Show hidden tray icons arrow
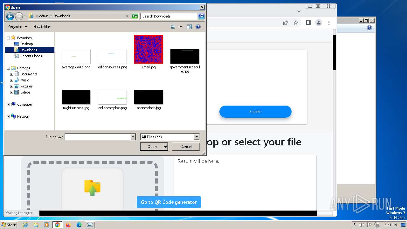 click(x=355, y=225)
